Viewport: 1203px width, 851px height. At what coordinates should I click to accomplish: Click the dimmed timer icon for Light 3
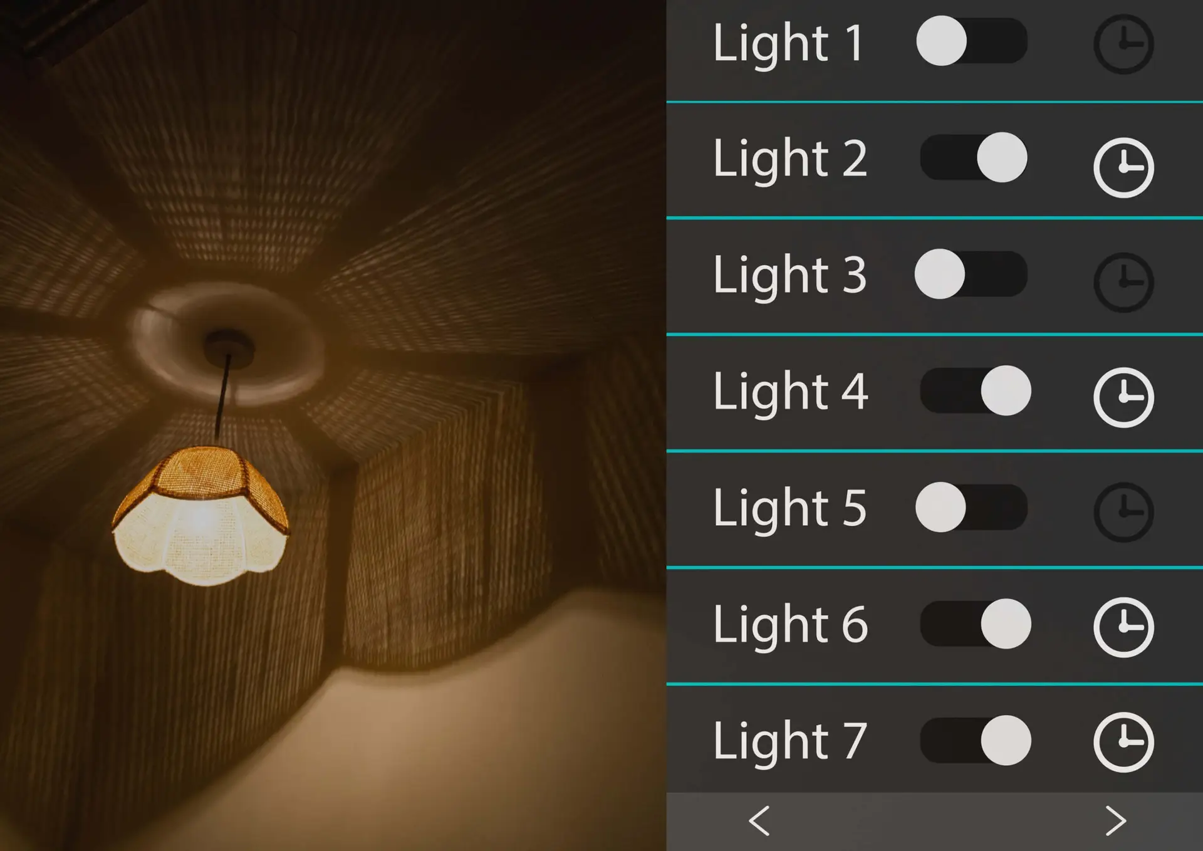pos(1123,283)
